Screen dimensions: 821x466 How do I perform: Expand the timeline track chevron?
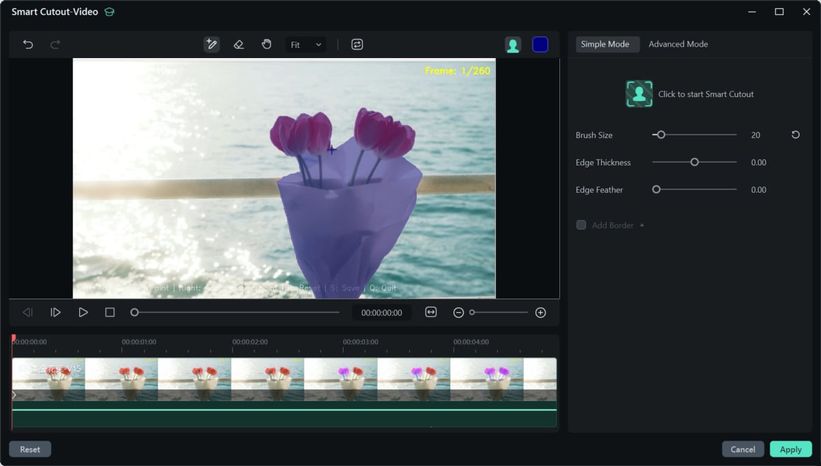14,394
